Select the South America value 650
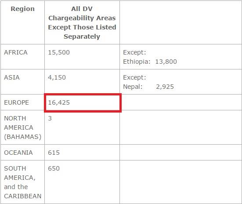Viewport: 242px width, 204px height. pyautogui.click(x=54, y=168)
